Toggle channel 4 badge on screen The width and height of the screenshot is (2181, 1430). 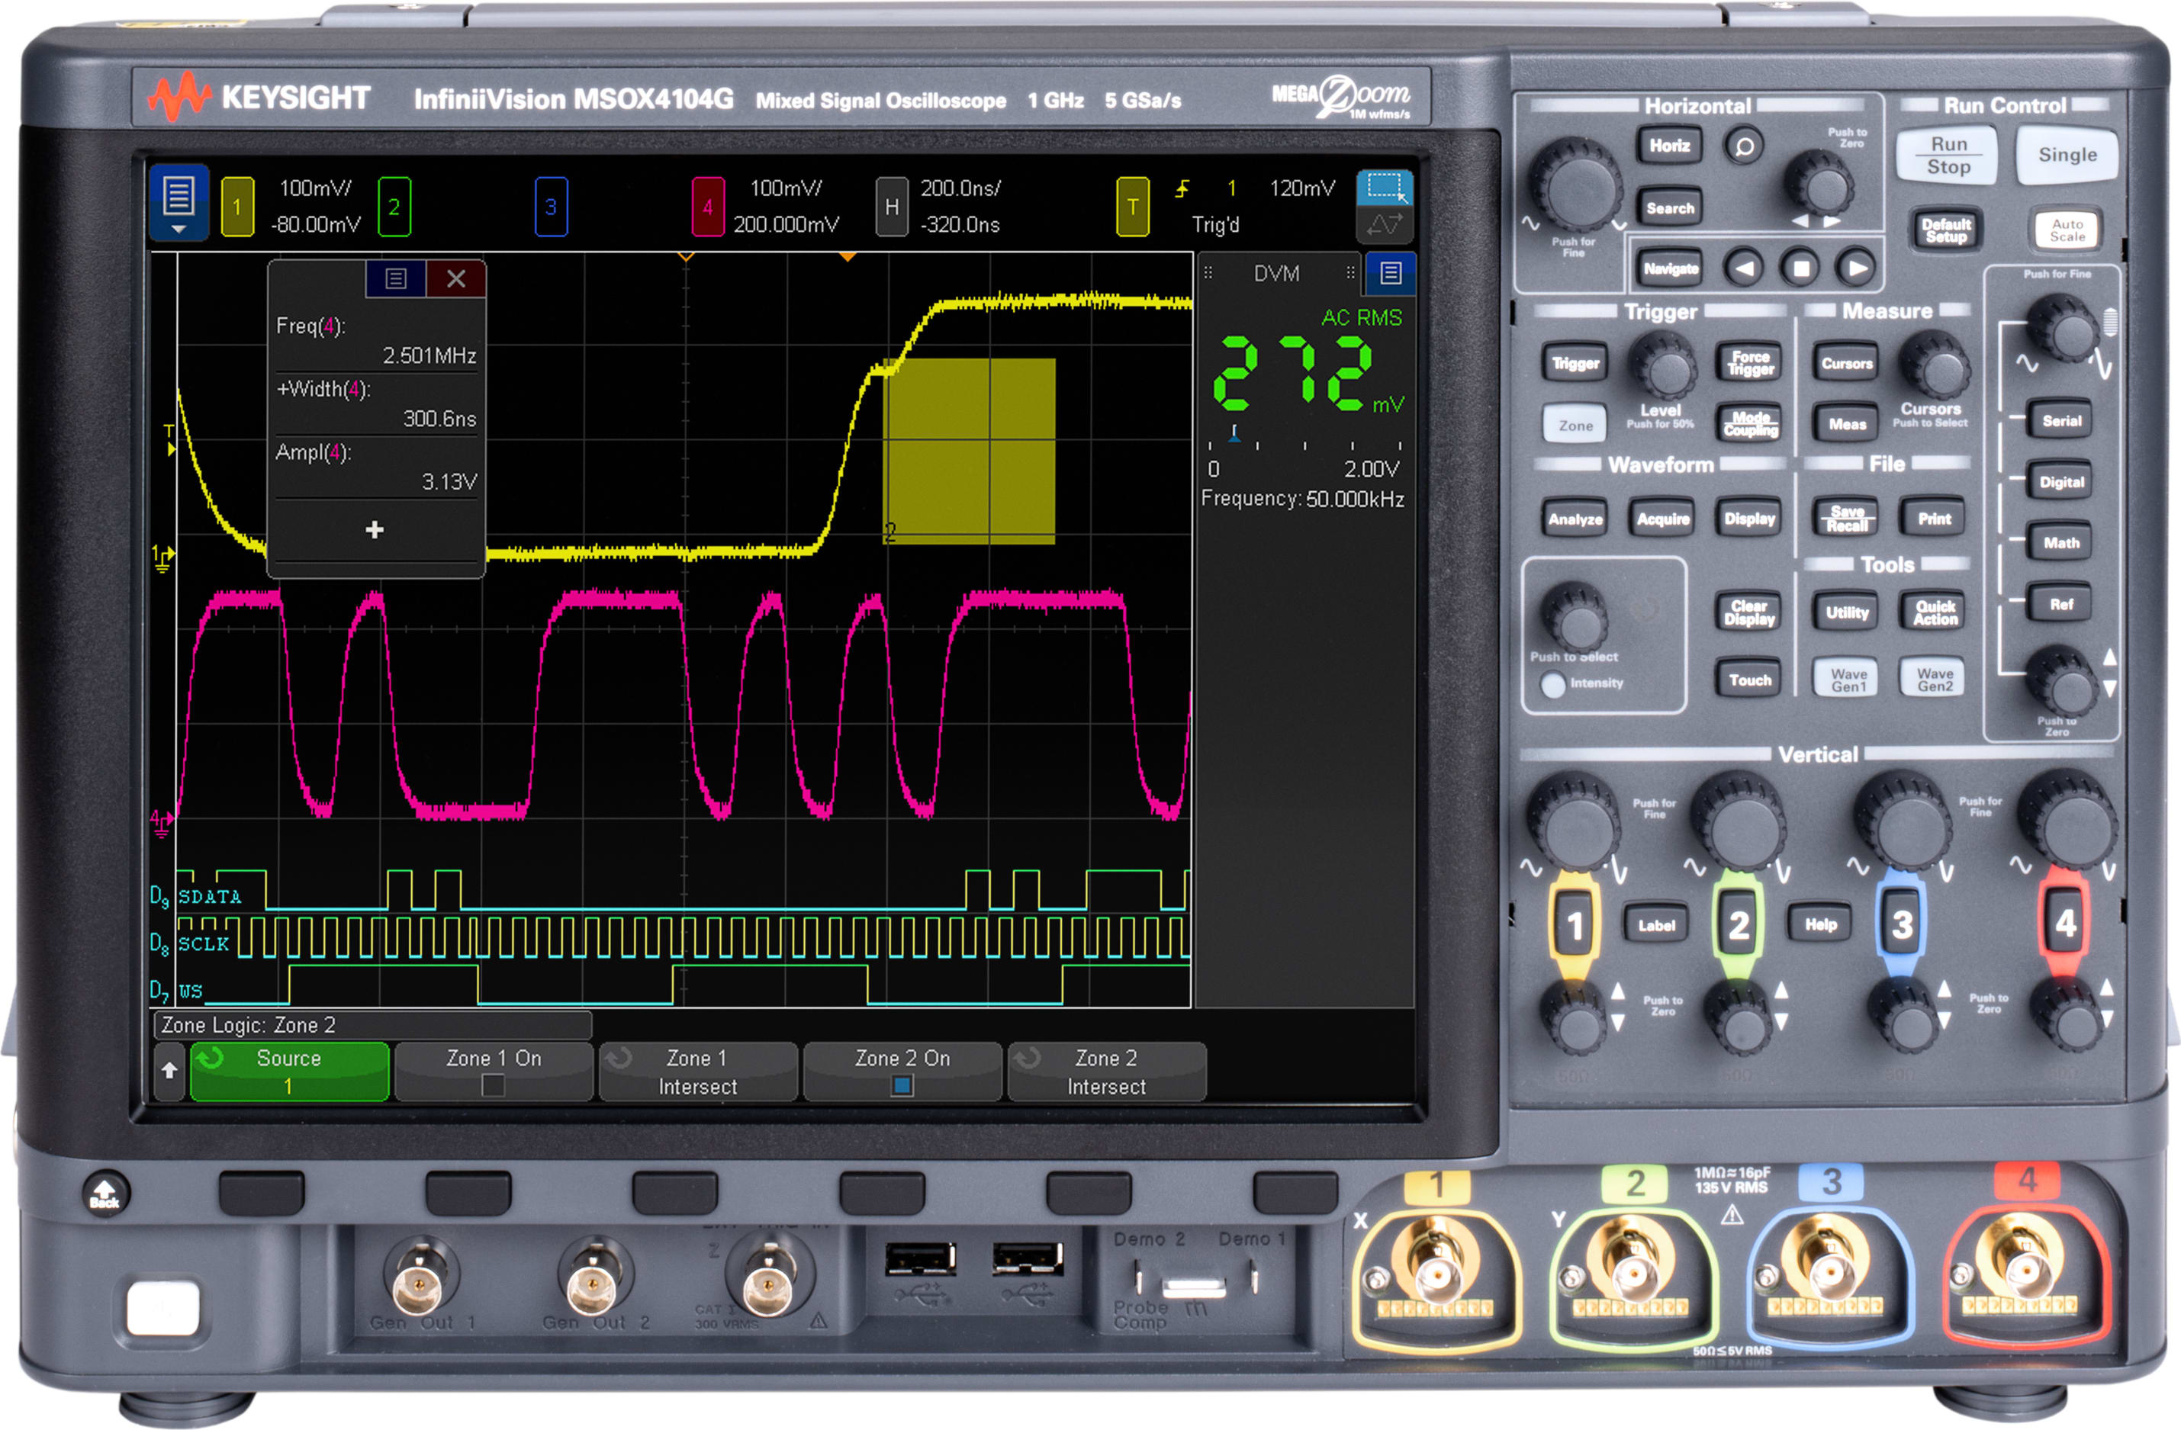707,206
